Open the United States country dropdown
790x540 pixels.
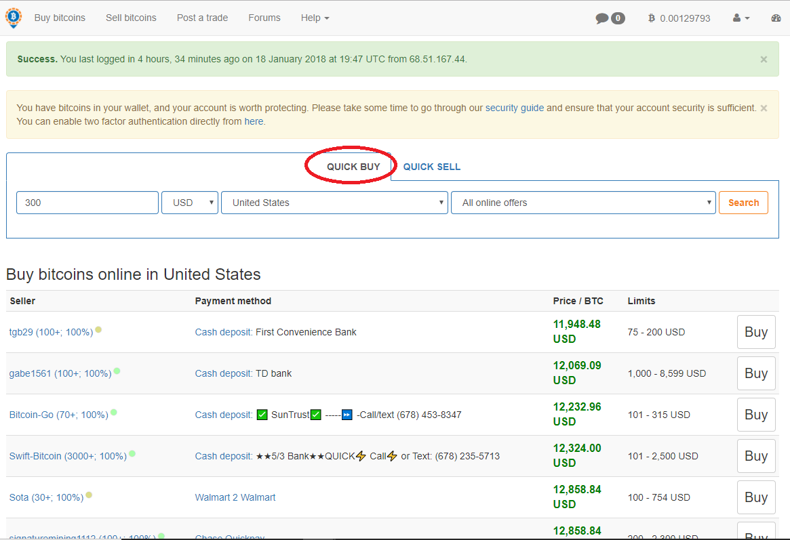334,203
